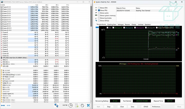The image size is (185, 109).
Task: Click the HWiNFO64 app icon in its title bar
Action: coord(2,2)
